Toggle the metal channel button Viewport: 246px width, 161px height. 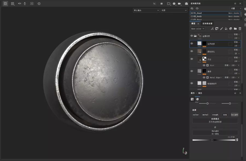click(205, 115)
